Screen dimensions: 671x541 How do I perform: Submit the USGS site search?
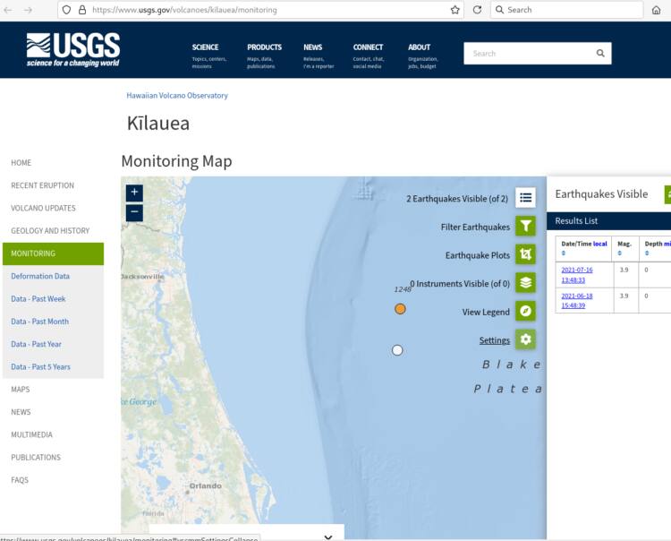[x=600, y=53]
